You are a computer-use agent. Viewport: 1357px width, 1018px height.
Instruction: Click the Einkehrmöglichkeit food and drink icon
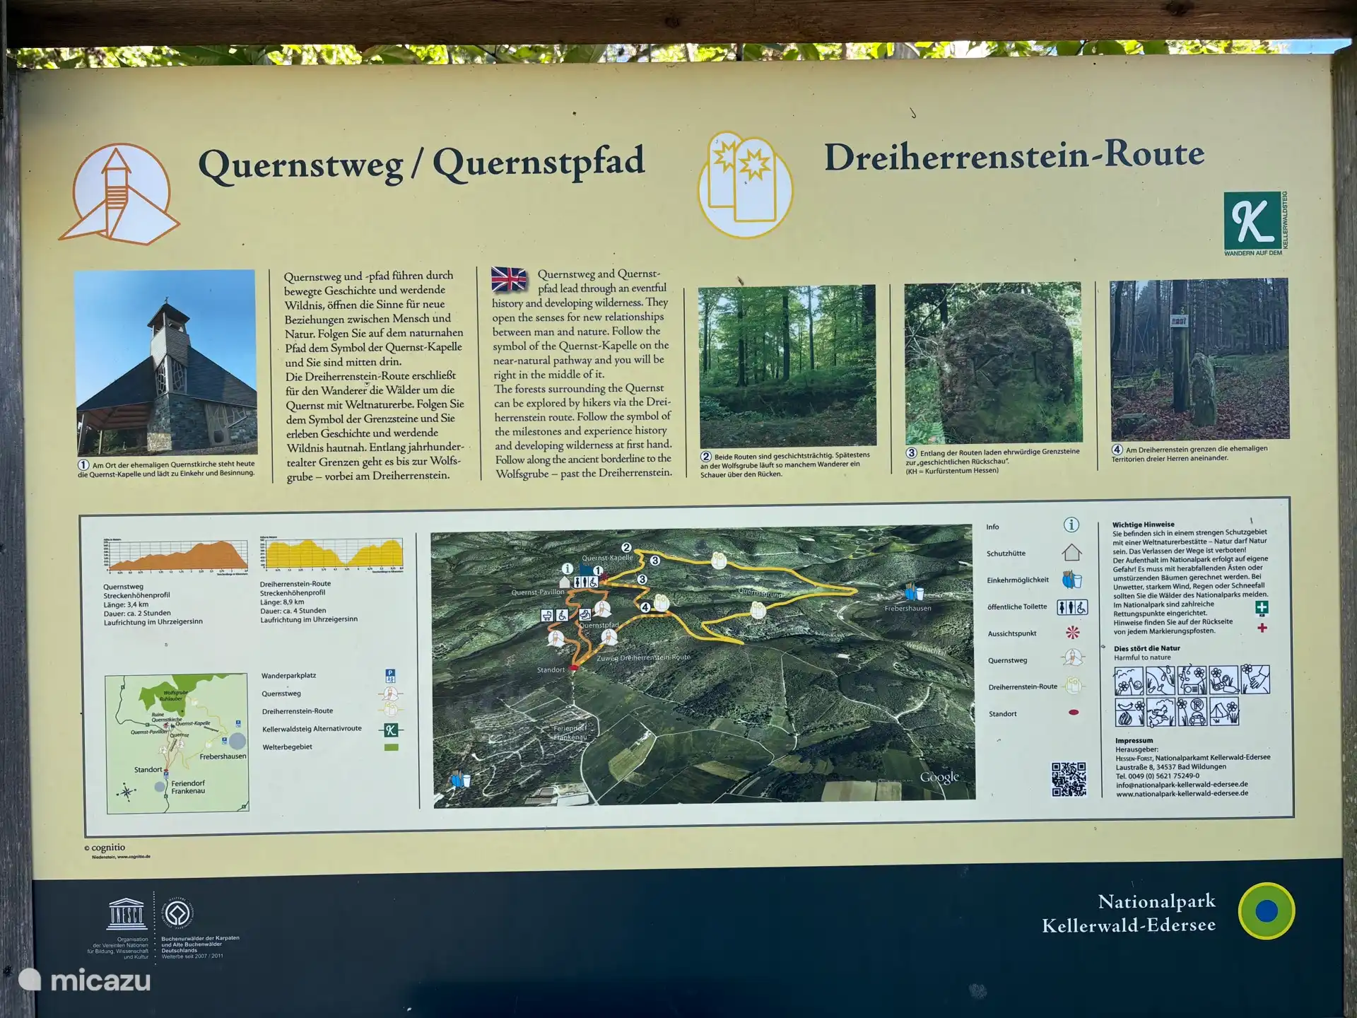coord(1071,580)
